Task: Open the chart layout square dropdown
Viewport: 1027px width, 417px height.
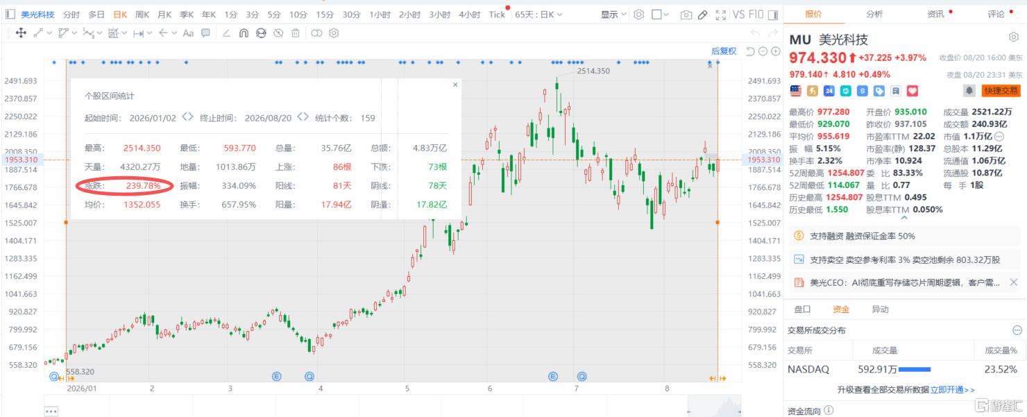Action: (x=661, y=15)
